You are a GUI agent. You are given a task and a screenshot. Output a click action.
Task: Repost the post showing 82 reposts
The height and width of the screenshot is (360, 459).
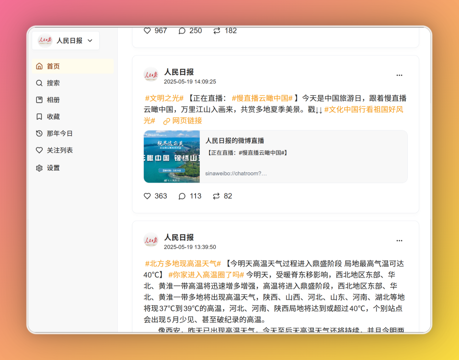coord(216,196)
